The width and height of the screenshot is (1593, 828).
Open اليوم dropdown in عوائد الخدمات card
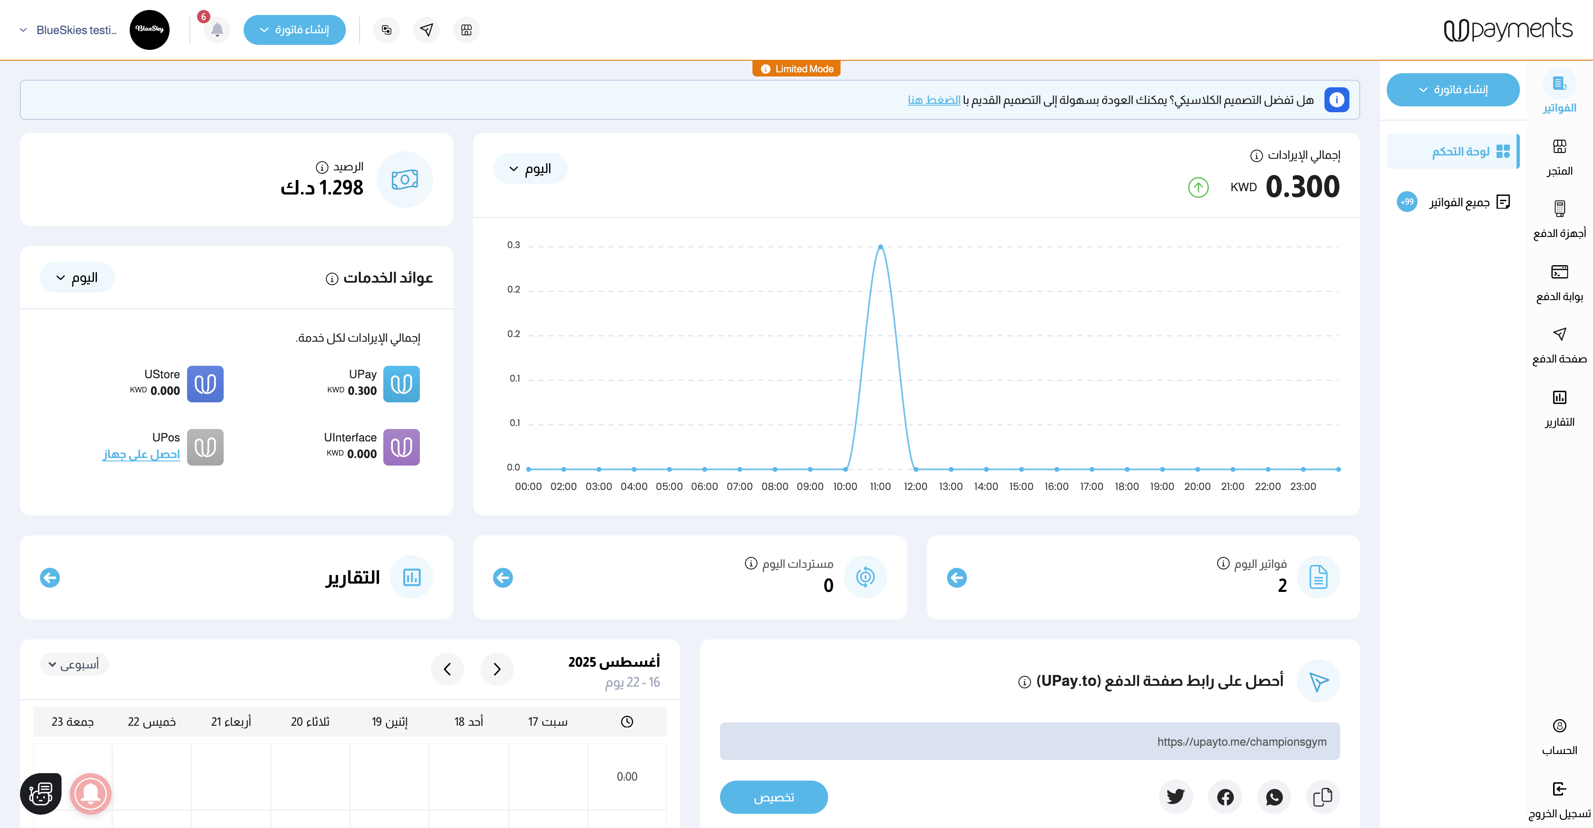click(x=76, y=278)
